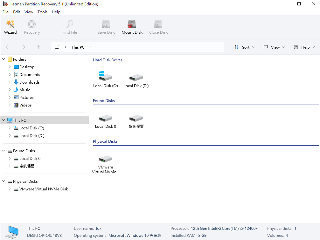Collapse the Physical Disks tree node
Viewport: 320px width, 240px height.
coord(3,181)
